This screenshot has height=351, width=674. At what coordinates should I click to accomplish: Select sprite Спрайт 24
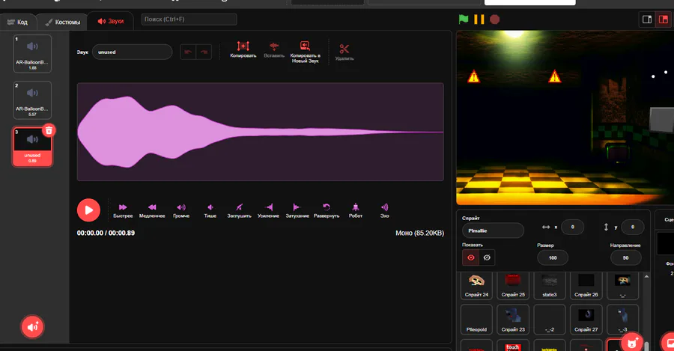pos(476,286)
